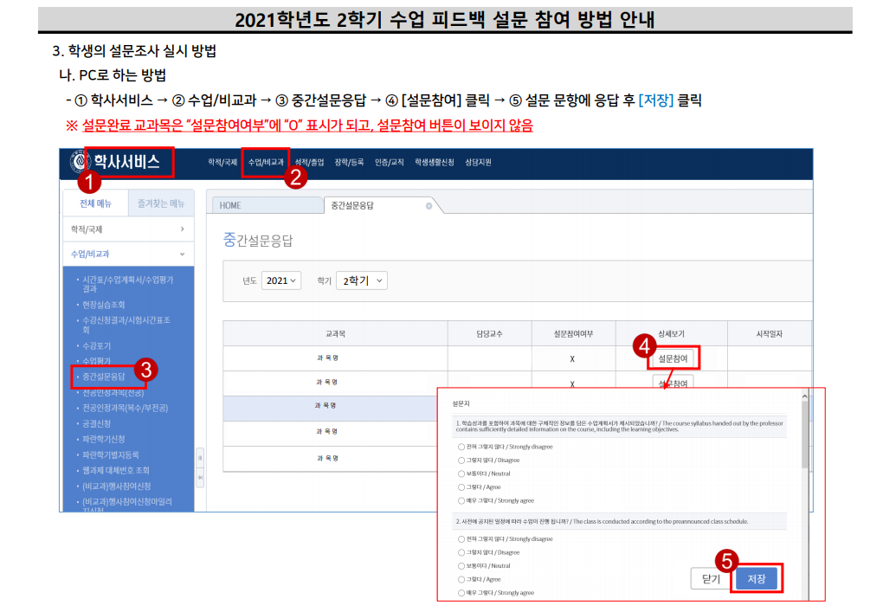Click the sidebar collapse handle icon

[x=200, y=456]
